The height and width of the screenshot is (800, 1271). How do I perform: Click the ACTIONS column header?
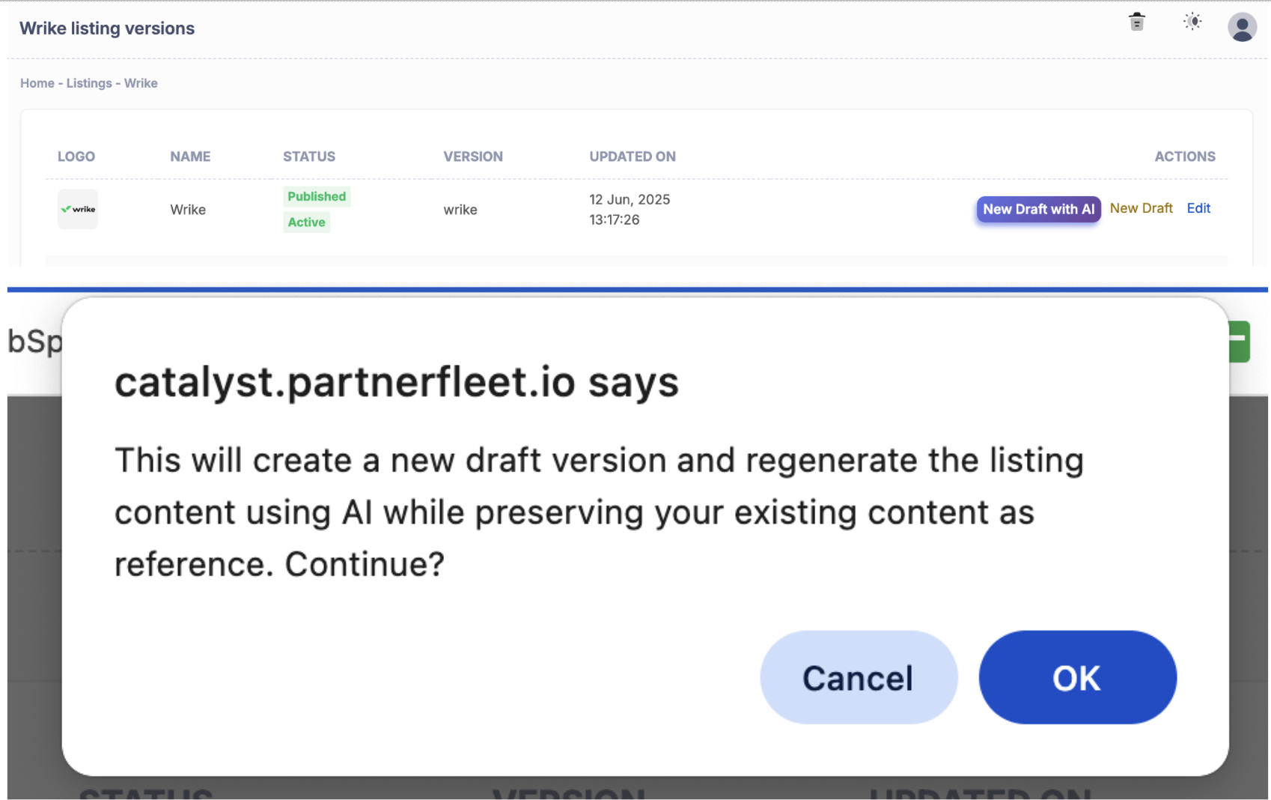1185,157
